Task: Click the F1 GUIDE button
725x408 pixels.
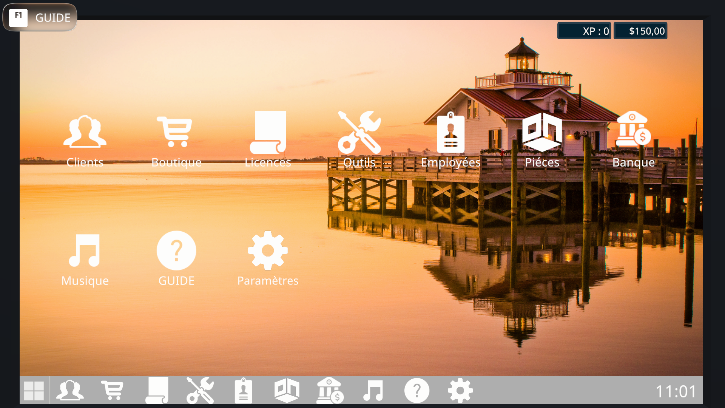Action: click(40, 17)
